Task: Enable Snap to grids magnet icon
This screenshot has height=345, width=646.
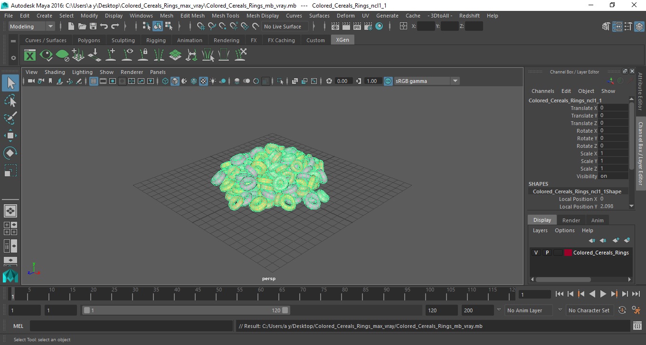Action: [200, 27]
